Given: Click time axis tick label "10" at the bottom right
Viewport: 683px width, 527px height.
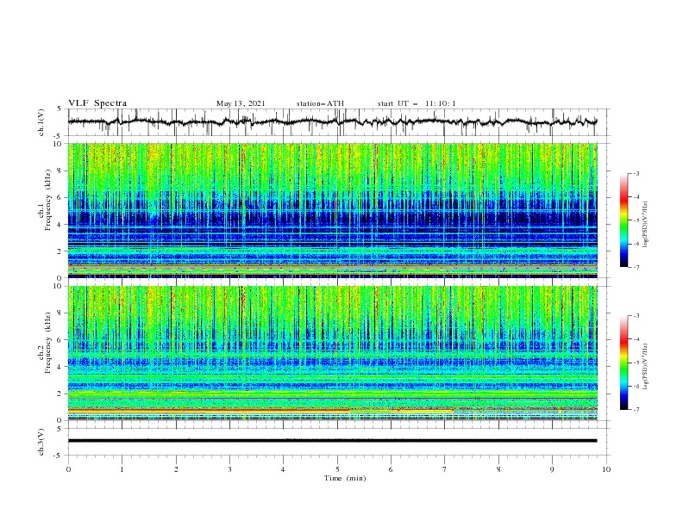Looking at the screenshot, I should point(606,469).
